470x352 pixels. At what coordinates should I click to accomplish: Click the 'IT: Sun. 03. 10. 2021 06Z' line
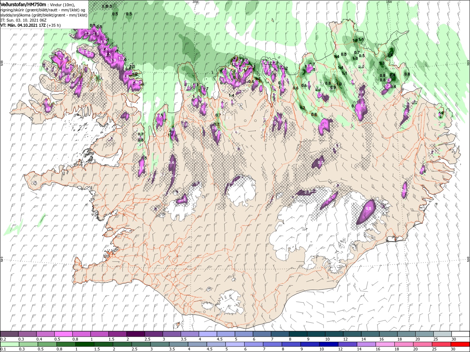pyautogui.click(x=23, y=20)
